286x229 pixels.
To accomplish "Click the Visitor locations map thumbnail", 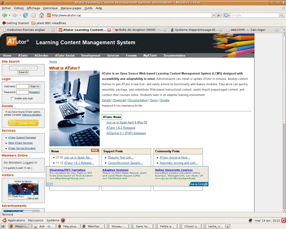I will [20, 189].
